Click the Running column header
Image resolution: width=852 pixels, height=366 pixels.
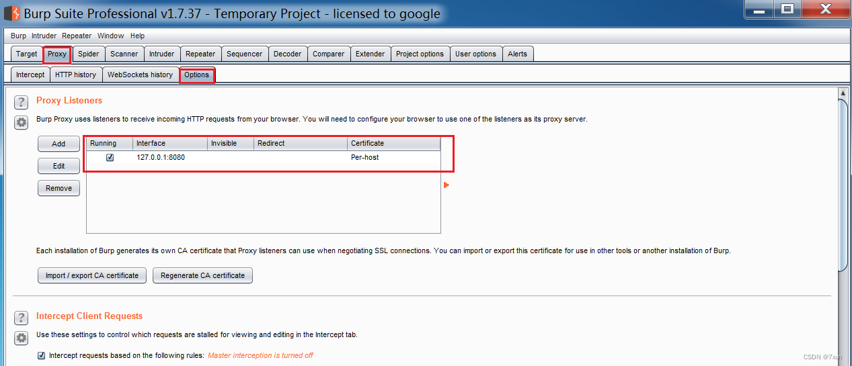click(110, 143)
